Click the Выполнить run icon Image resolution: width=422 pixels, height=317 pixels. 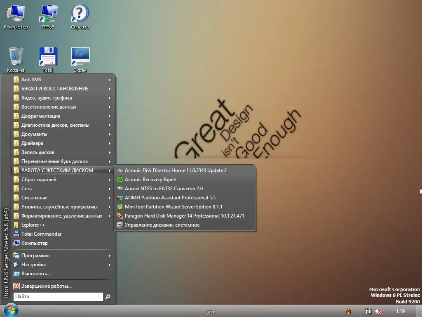coord(16,274)
